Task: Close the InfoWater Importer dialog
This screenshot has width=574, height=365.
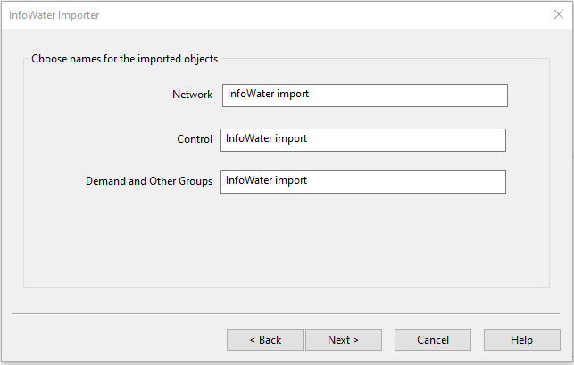Action: tap(559, 14)
